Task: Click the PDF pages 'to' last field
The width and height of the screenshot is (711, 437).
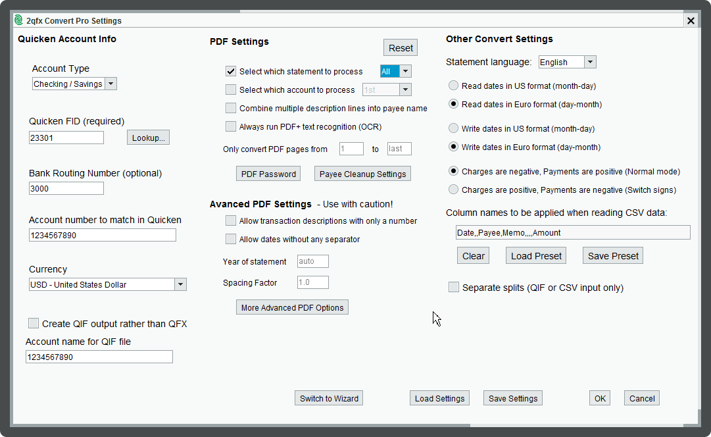Action: (x=399, y=149)
